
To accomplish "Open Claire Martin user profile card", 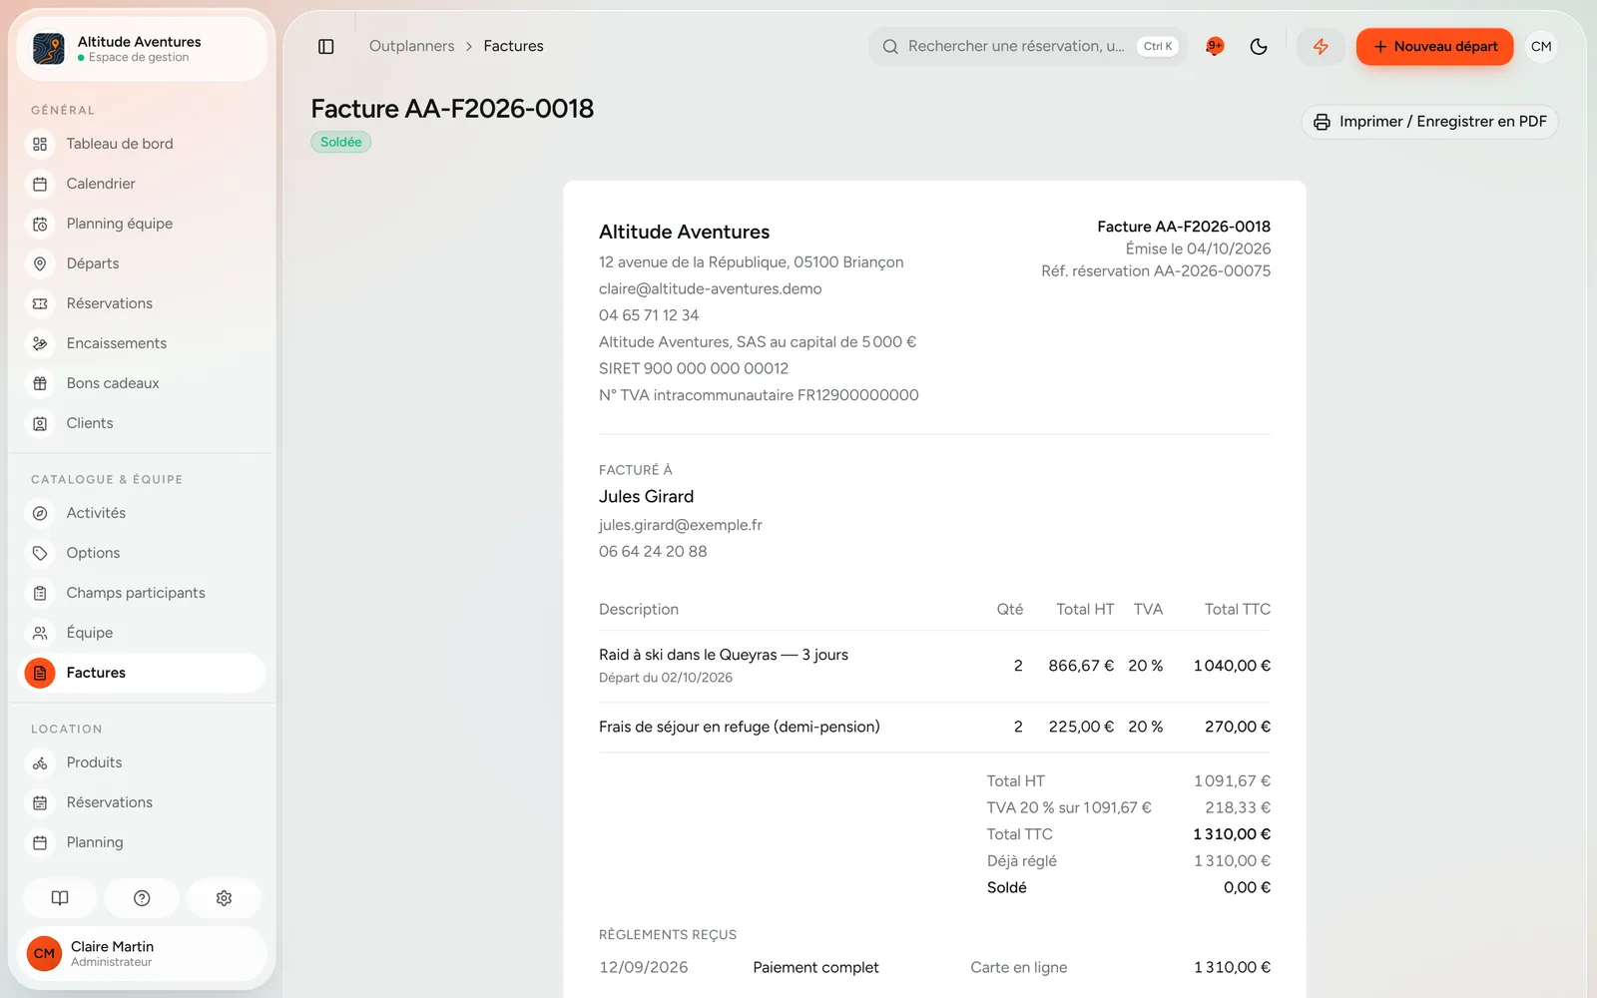I will (x=142, y=953).
